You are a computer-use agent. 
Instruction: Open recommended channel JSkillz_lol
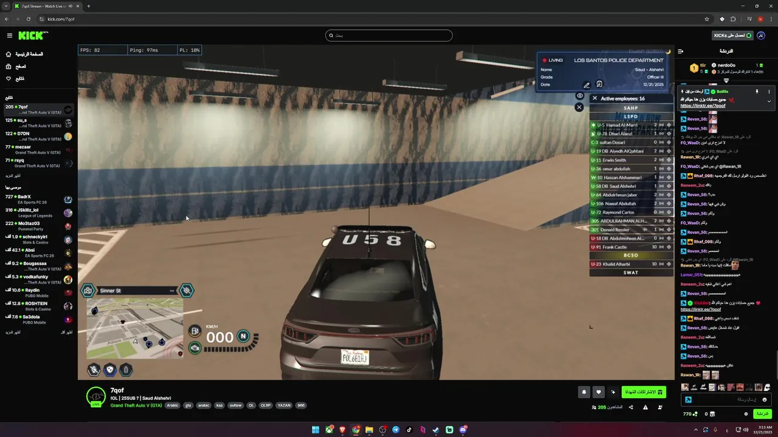click(38, 213)
